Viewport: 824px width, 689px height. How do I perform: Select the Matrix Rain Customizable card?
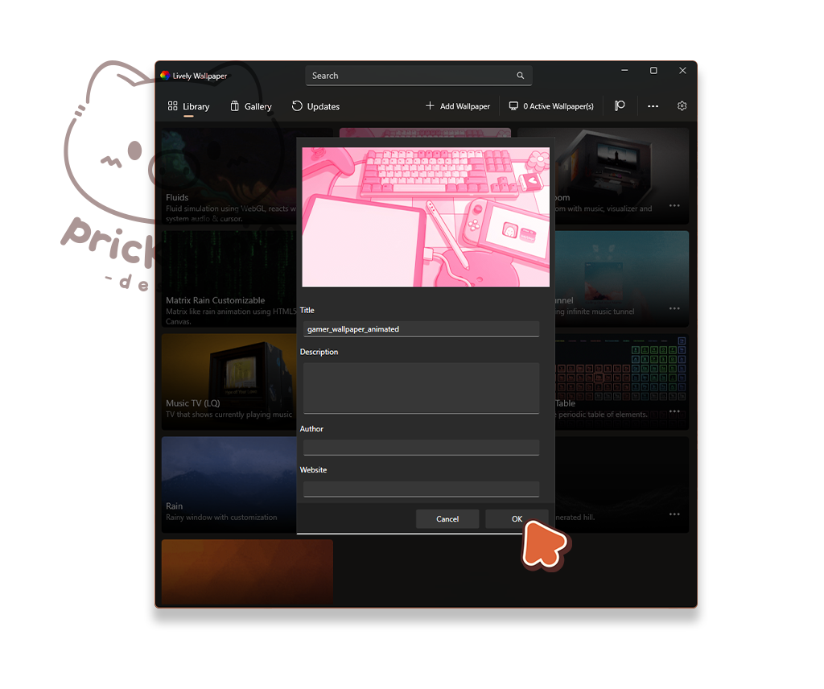[229, 279]
